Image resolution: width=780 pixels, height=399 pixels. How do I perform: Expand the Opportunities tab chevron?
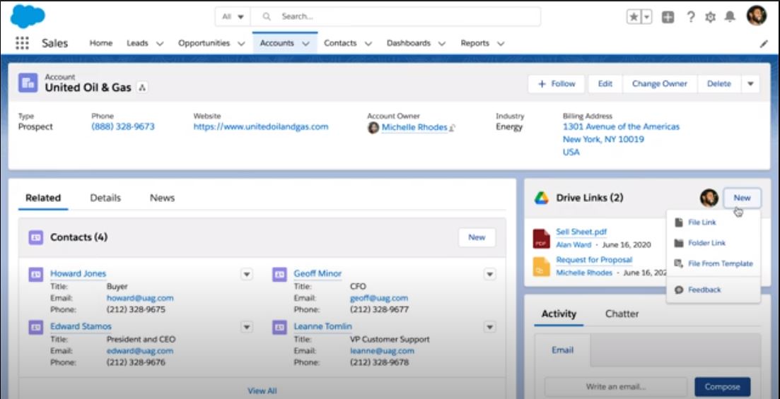(x=241, y=44)
